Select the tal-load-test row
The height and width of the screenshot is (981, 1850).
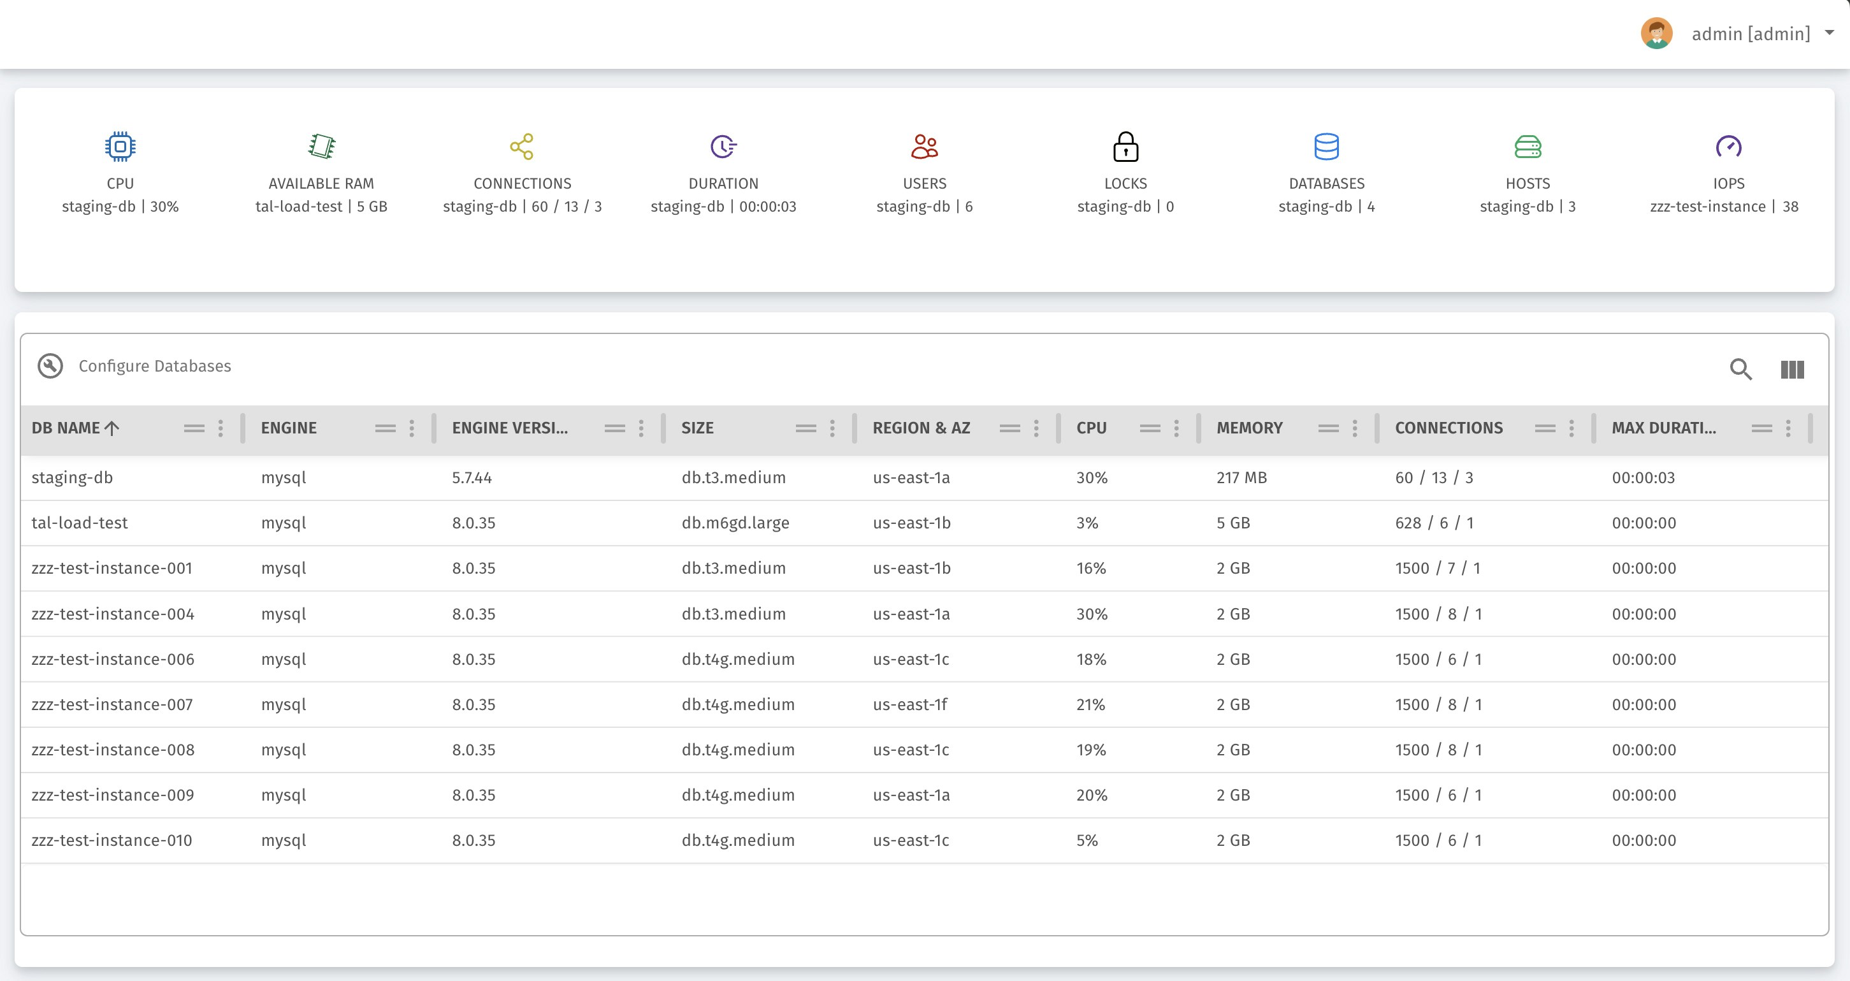point(79,523)
